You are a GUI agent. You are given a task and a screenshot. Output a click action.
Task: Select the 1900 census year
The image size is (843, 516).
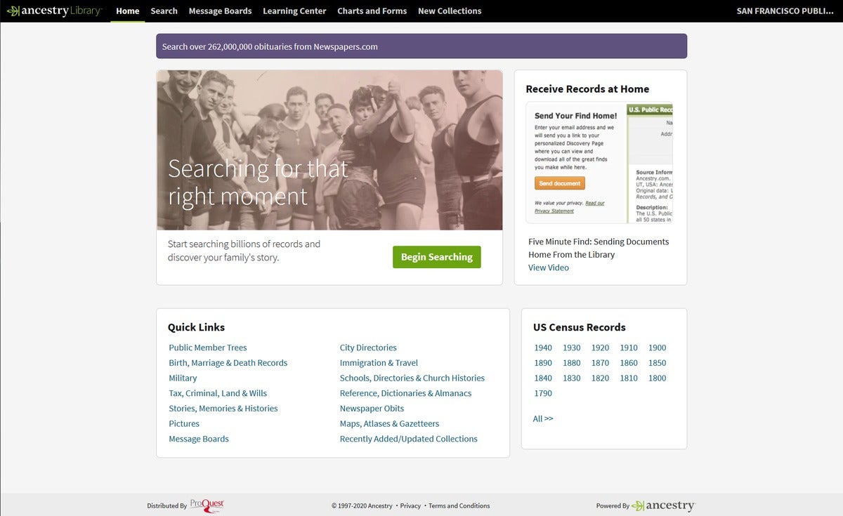(x=658, y=348)
